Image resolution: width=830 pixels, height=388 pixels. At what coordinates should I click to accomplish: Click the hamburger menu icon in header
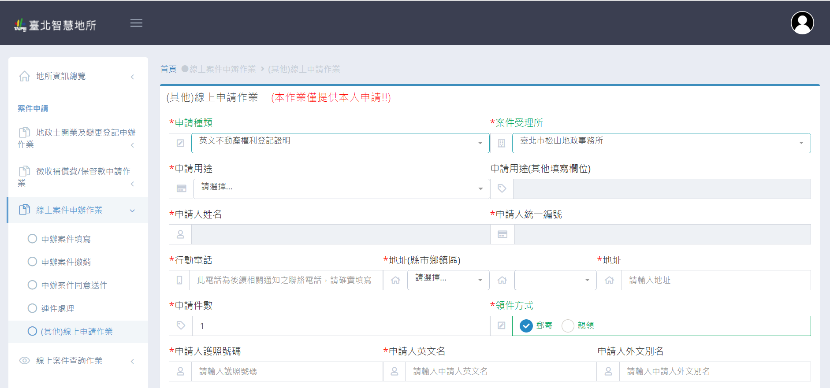(x=136, y=23)
